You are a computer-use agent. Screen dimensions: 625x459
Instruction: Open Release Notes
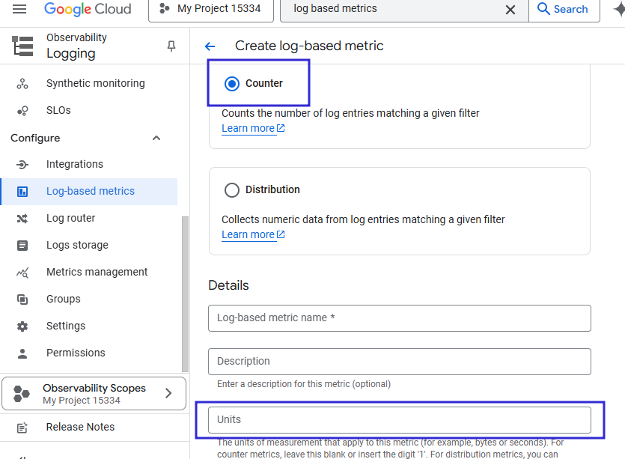tap(80, 427)
